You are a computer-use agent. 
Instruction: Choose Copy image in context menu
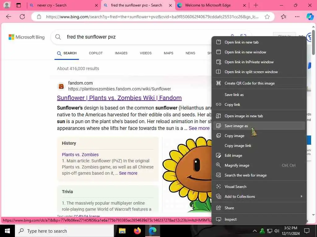(x=259, y=136)
